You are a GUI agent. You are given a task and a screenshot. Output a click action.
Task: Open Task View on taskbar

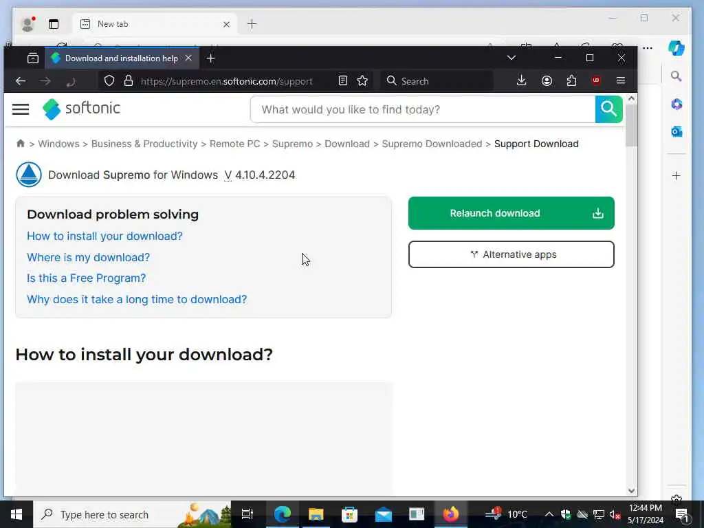(x=247, y=514)
